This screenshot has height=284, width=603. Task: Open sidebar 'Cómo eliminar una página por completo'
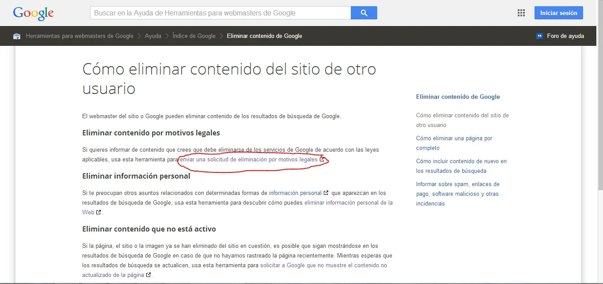pos(454,143)
